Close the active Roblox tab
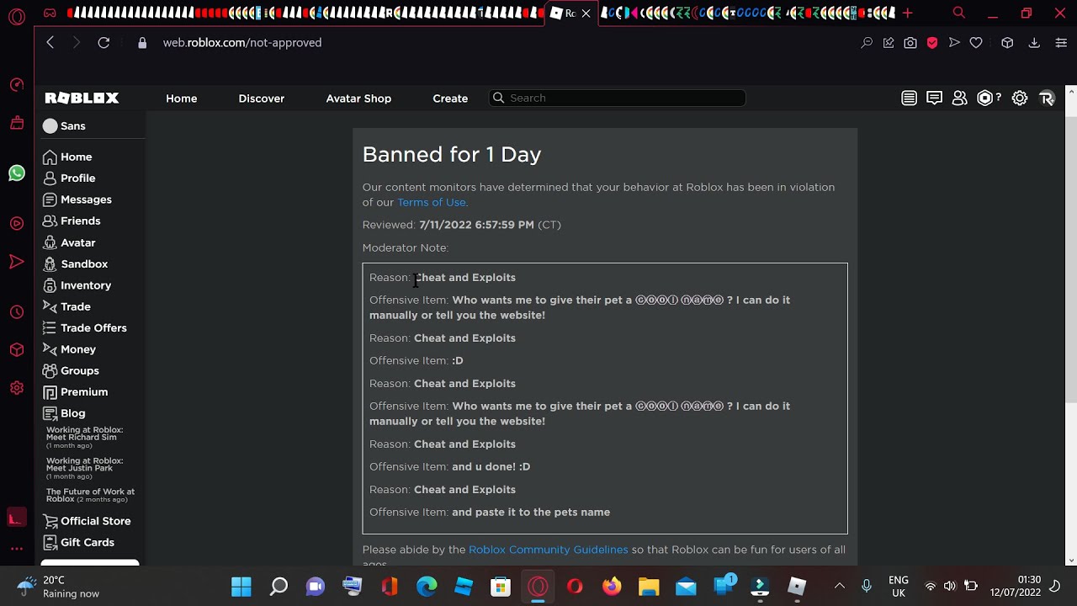Image resolution: width=1077 pixels, height=606 pixels. tap(586, 13)
